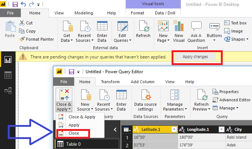The height and width of the screenshot is (149, 252).
Task: Open Latitude.1 column filter dropdown
Action: (x=174, y=129)
